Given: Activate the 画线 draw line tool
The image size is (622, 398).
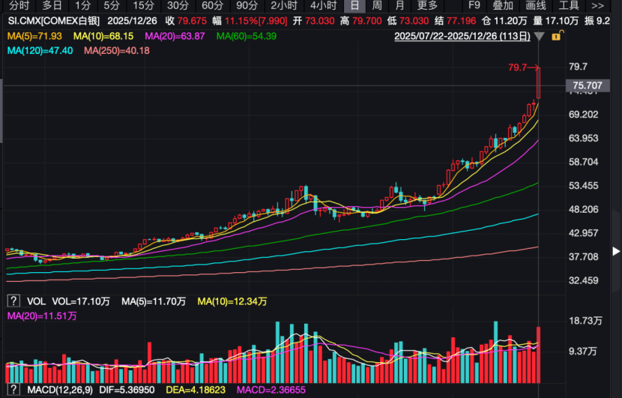Looking at the screenshot, I should pos(536,5).
